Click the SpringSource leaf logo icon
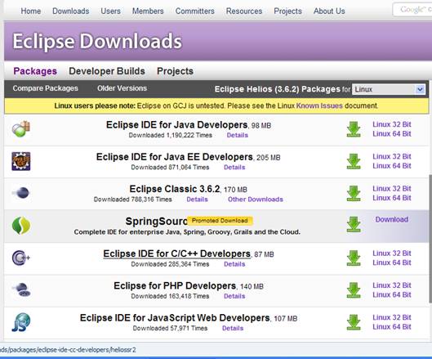Image resolution: width=432 pixels, height=359 pixels. point(21,226)
